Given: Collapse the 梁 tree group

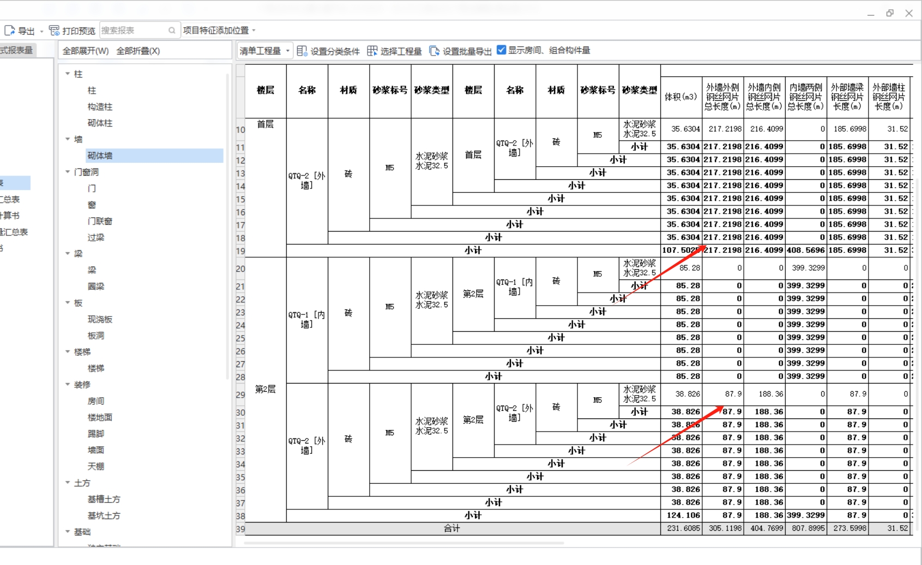Looking at the screenshot, I should pyautogui.click(x=68, y=253).
